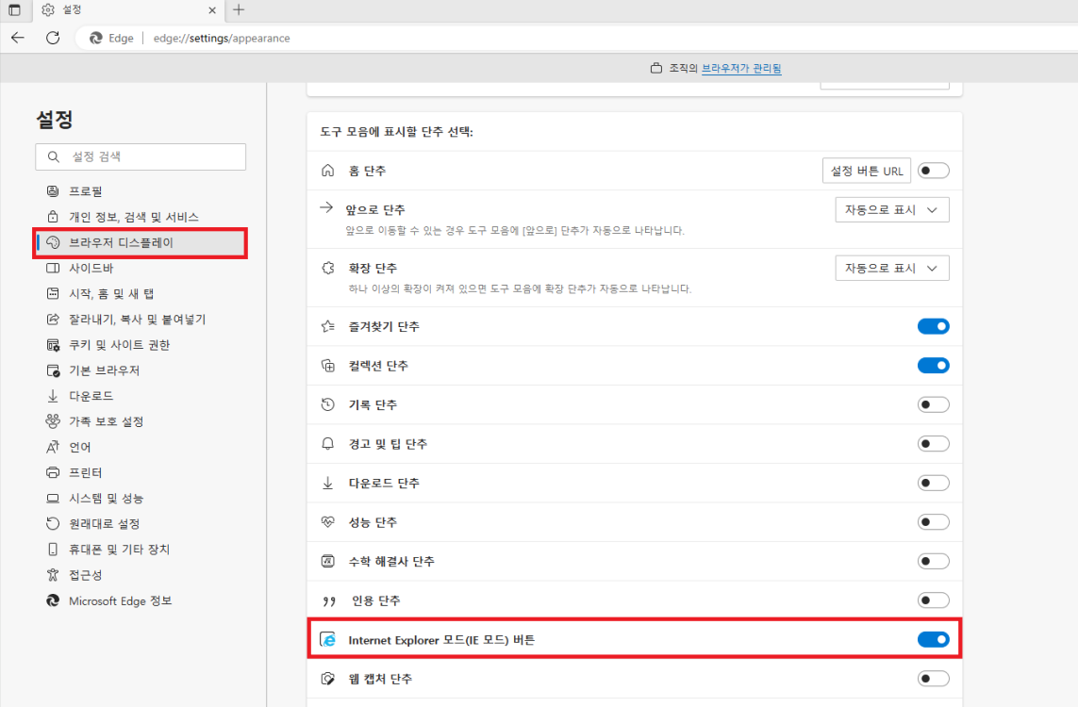1078x707 pixels.
Task: Open the 사이드바 settings section
Action: click(91, 268)
